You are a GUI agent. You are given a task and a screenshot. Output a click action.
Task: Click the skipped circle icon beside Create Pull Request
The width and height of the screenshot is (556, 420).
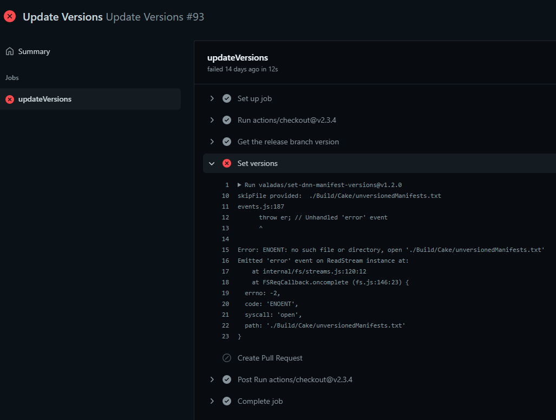coord(226,358)
